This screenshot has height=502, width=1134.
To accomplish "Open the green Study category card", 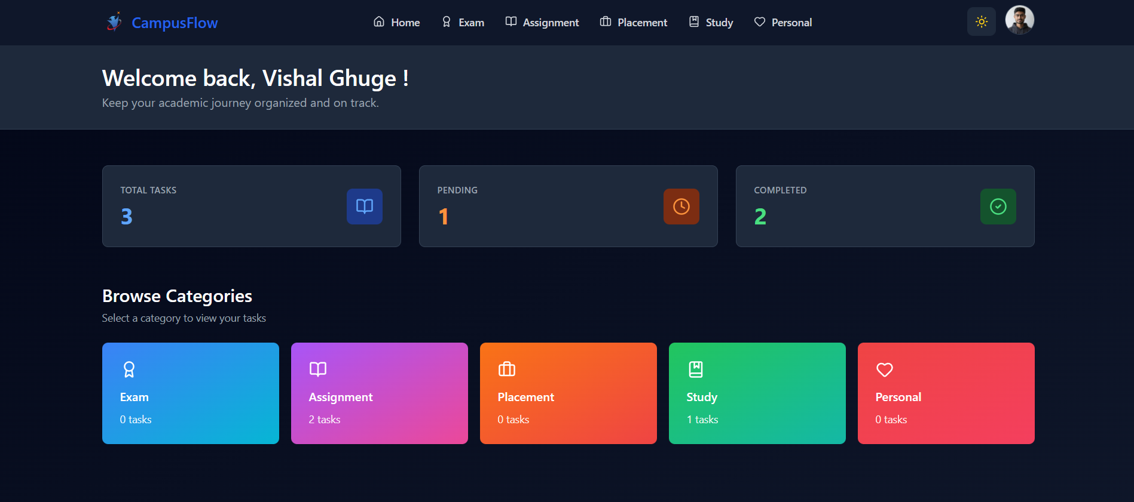I will point(757,393).
